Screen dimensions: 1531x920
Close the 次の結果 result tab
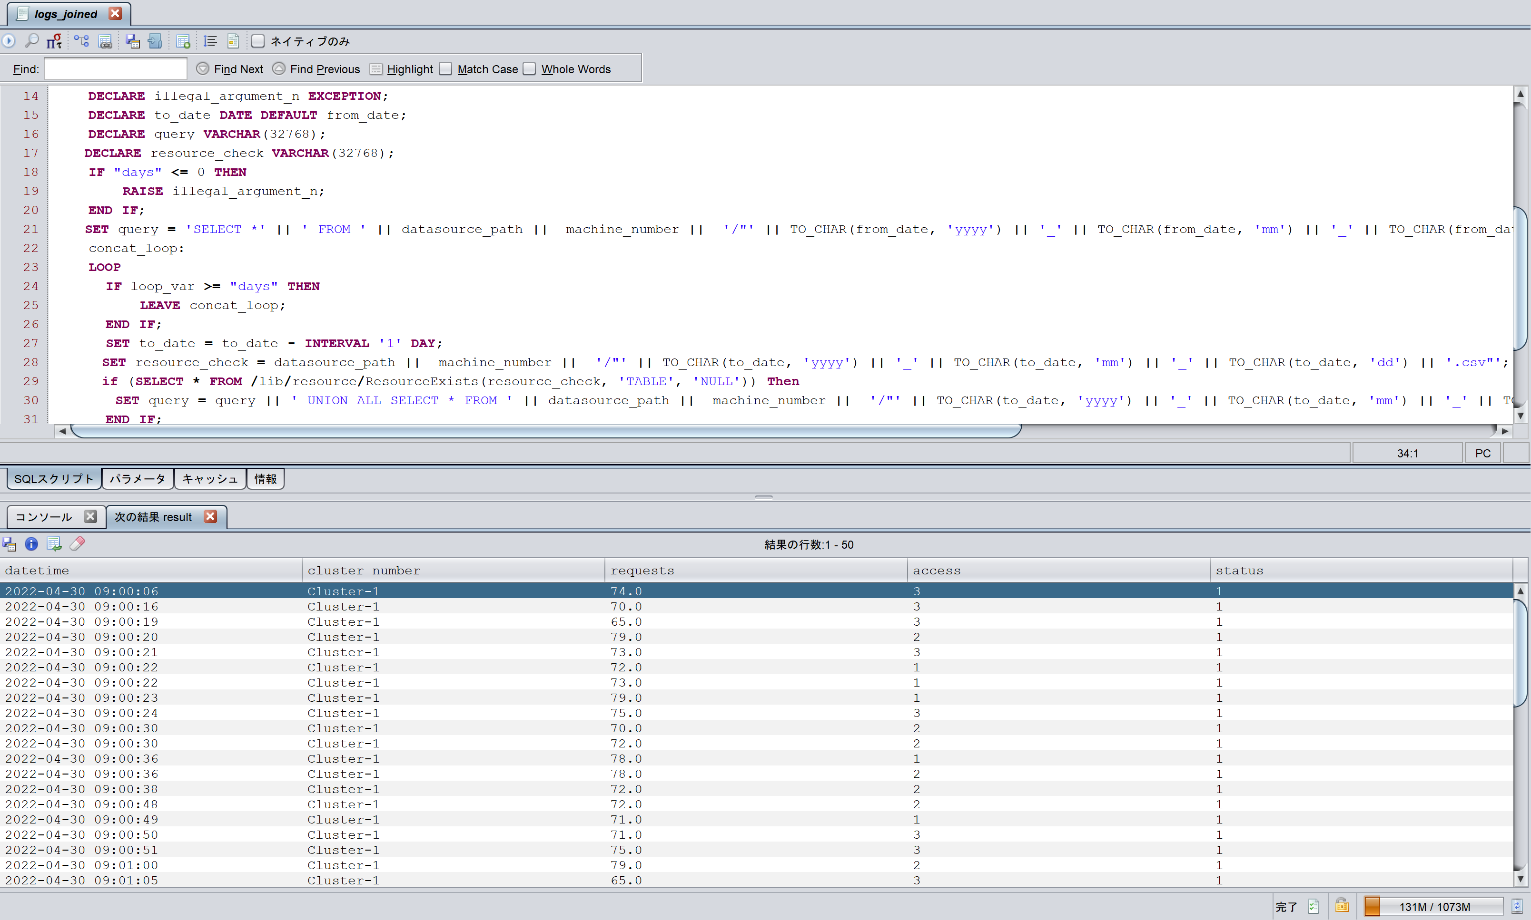click(x=210, y=516)
